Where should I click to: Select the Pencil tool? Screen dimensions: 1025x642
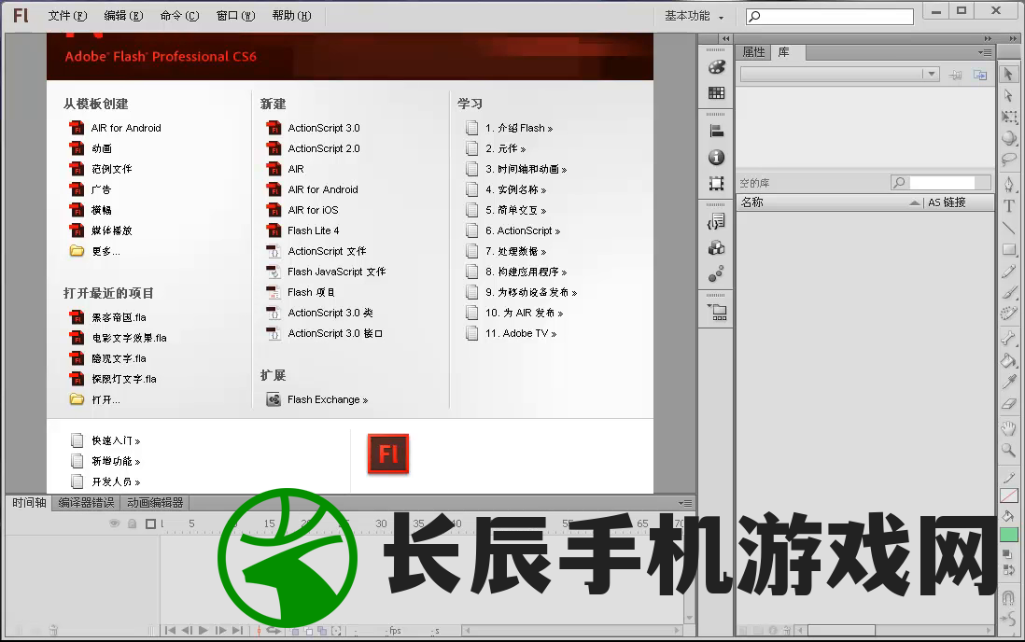(x=1008, y=272)
